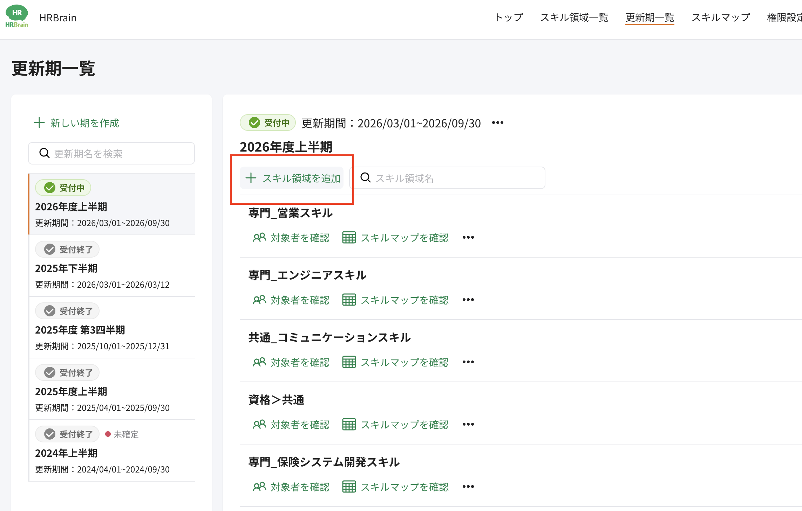Click the table grid icon under 専門_エンジニアスキル

tap(349, 300)
